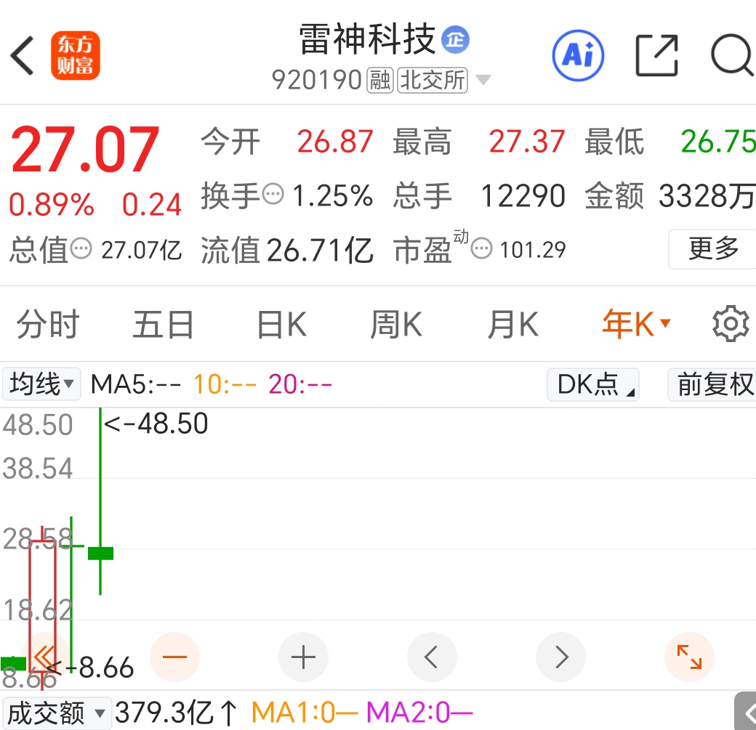
Task: Tap the info bubble next to 市盈
Action: [x=481, y=249]
